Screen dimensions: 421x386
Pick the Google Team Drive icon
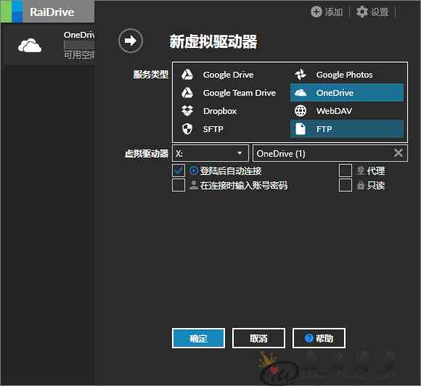coord(187,93)
